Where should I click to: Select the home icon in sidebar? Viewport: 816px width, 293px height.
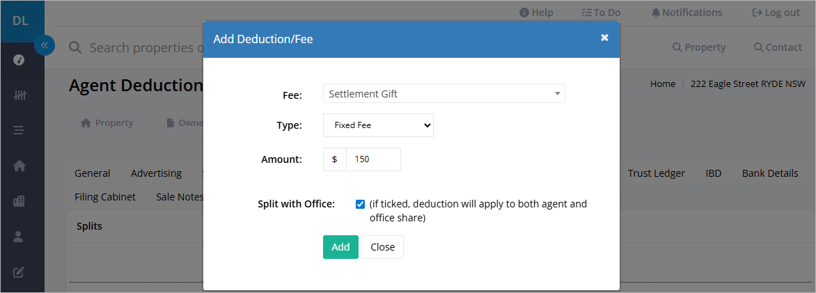tap(19, 166)
